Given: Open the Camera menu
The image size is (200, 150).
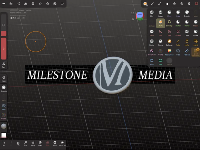Looking at the screenshot, I should (x=62, y=4).
